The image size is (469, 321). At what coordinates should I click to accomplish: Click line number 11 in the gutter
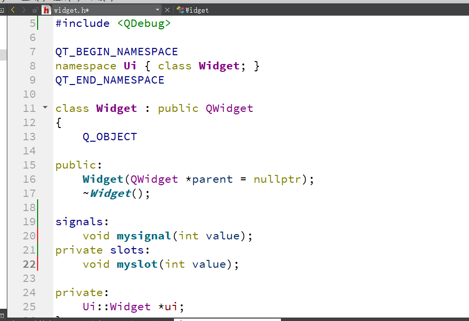point(29,108)
